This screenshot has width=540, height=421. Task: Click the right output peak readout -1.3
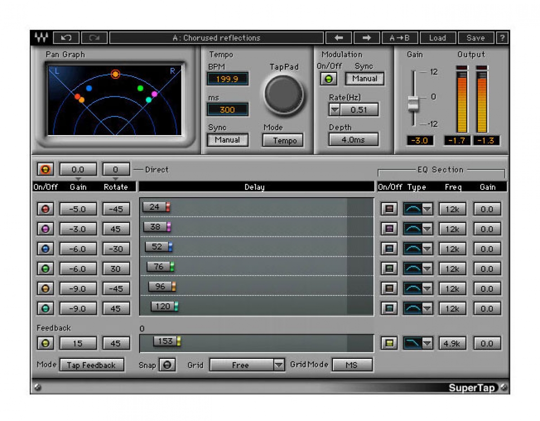tap(486, 141)
